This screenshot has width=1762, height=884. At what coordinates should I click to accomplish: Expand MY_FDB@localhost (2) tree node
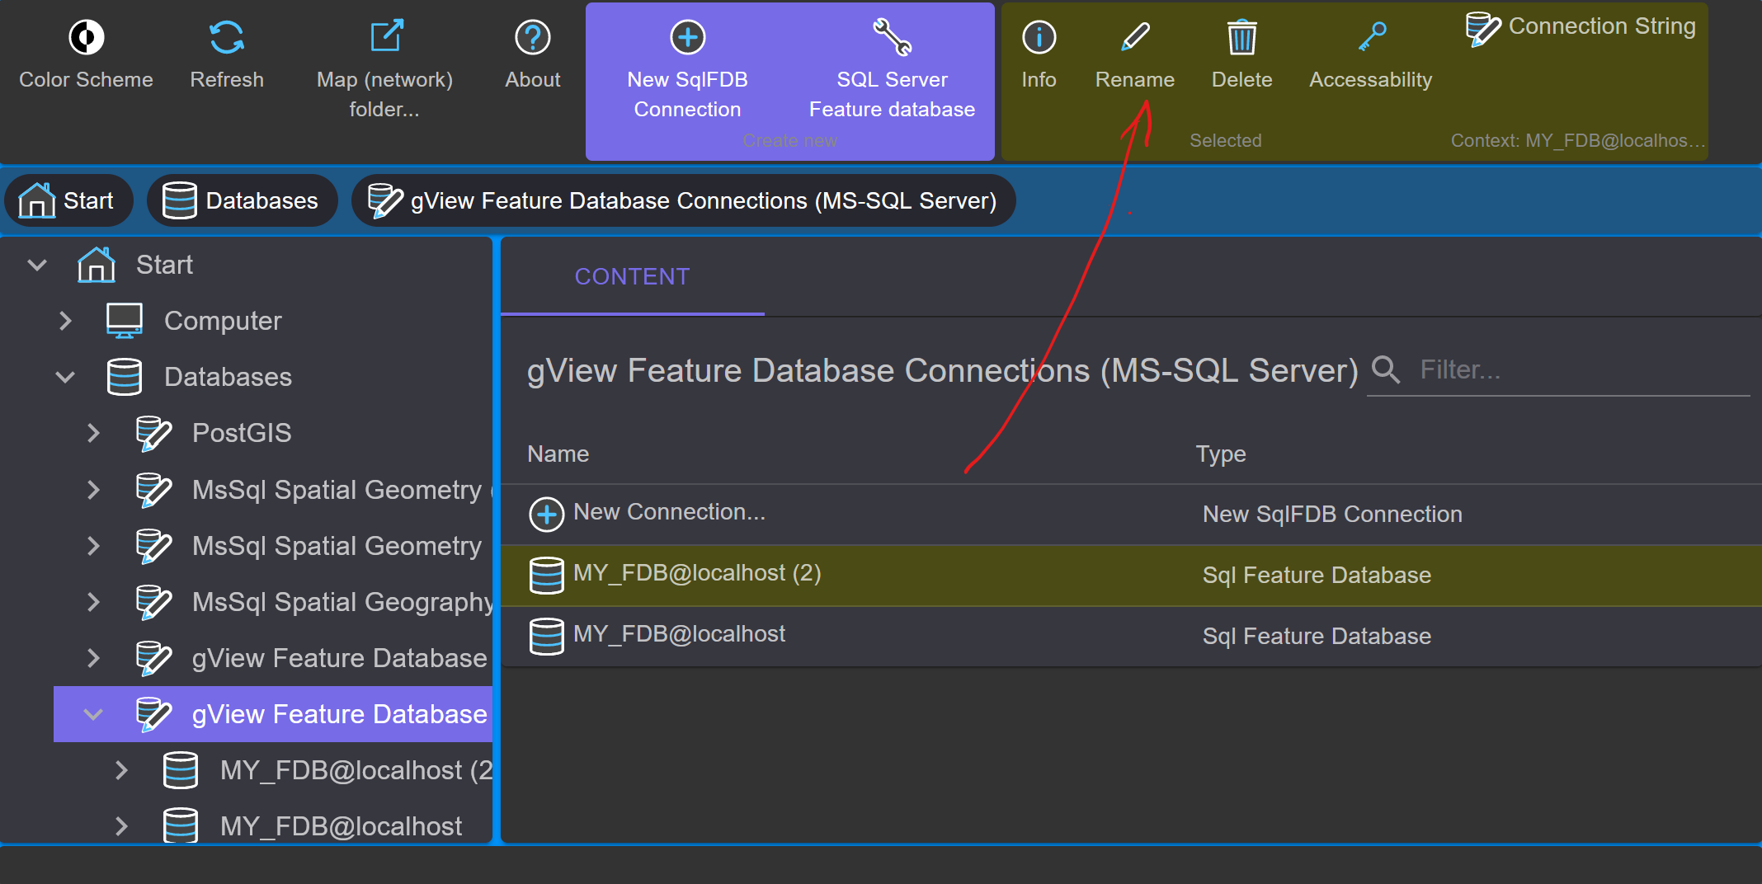tap(121, 770)
